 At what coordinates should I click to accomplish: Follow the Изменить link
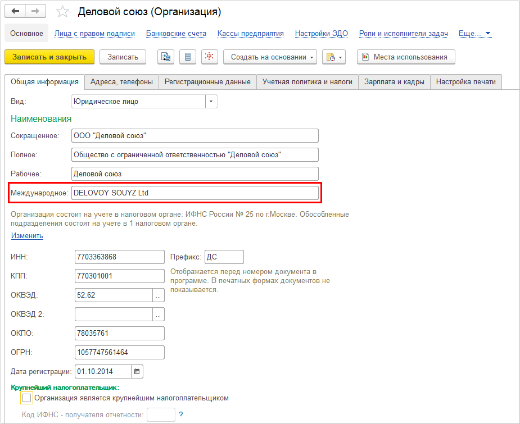coord(27,235)
